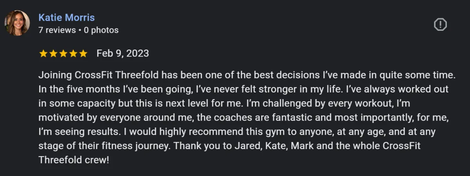This screenshot has width=470, height=176.
Task: Click the third yellow rating star
Action: click(63, 53)
